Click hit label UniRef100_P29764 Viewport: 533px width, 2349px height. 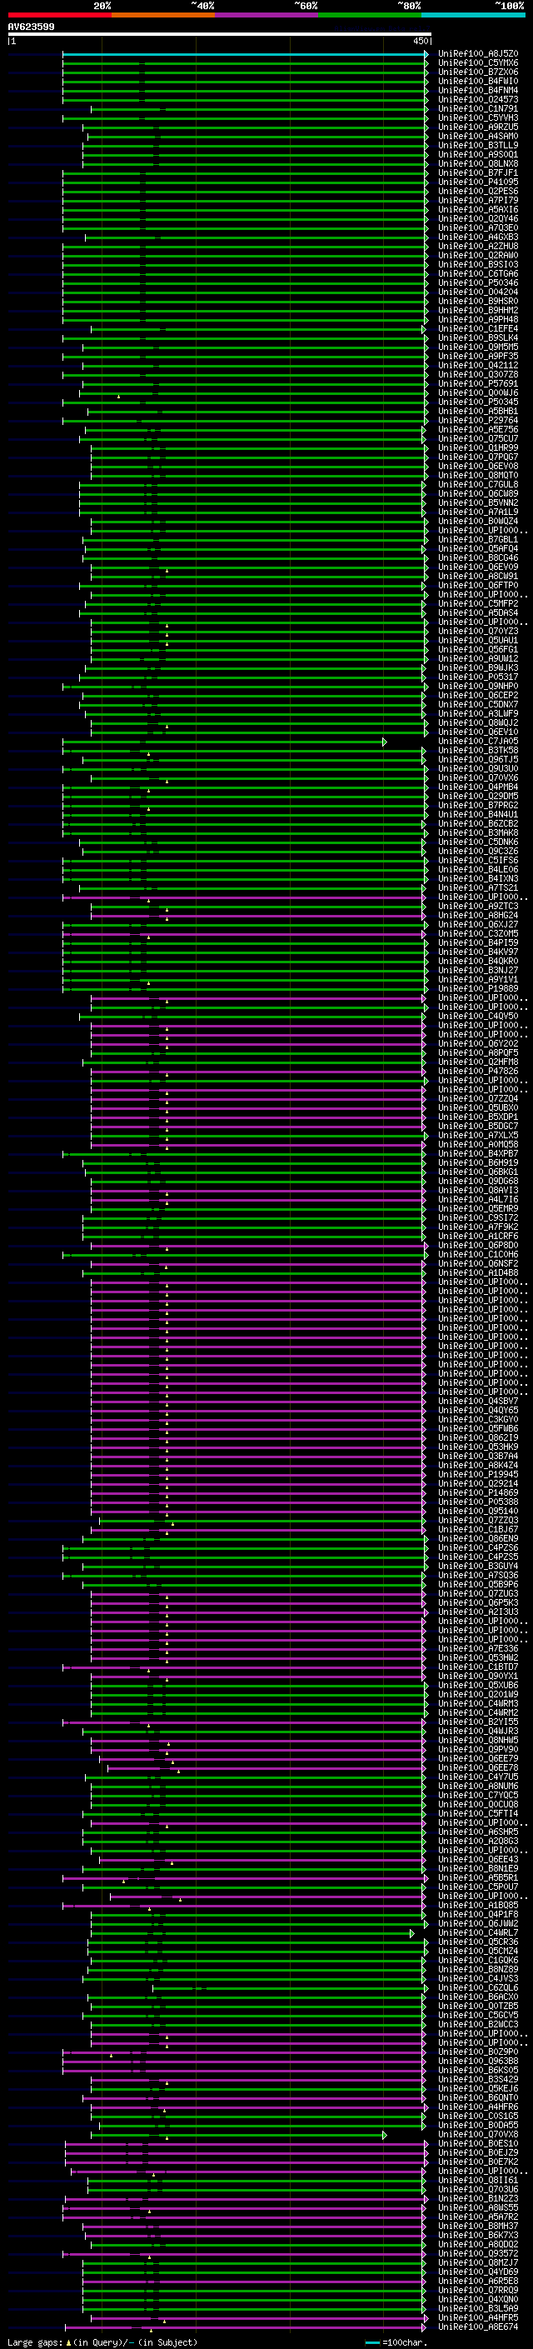[478, 420]
